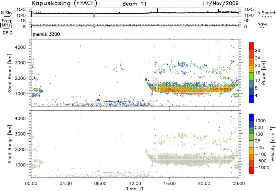Image resolution: width=276 pixels, height=191 pixels.
Task: Click the '1000' velocity colorbar label
Action: click(260, 121)
